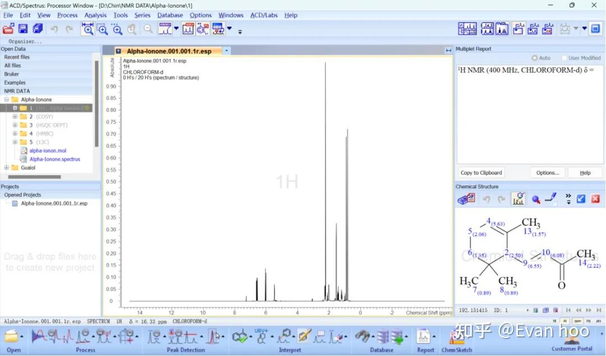The image size is (606, 356).
Task: Open the Analysis menu
Action: [95, 15]
